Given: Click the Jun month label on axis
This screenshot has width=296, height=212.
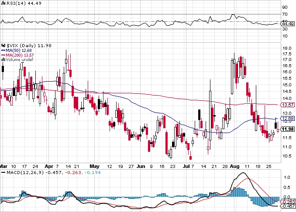Looking at the screenshot, I should pyautogui.click(x=141, y=166).
